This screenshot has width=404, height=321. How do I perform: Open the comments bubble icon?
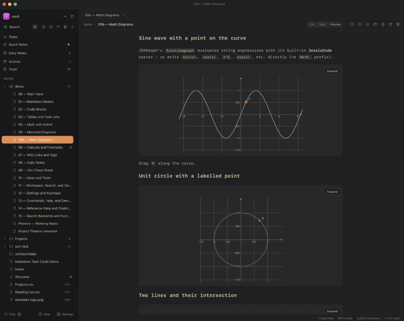[x=360, y=25]
